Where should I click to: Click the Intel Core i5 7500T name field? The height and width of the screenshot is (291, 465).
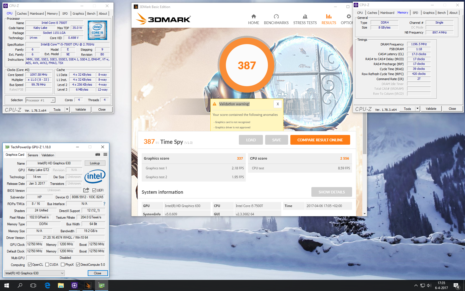point(54,23)
